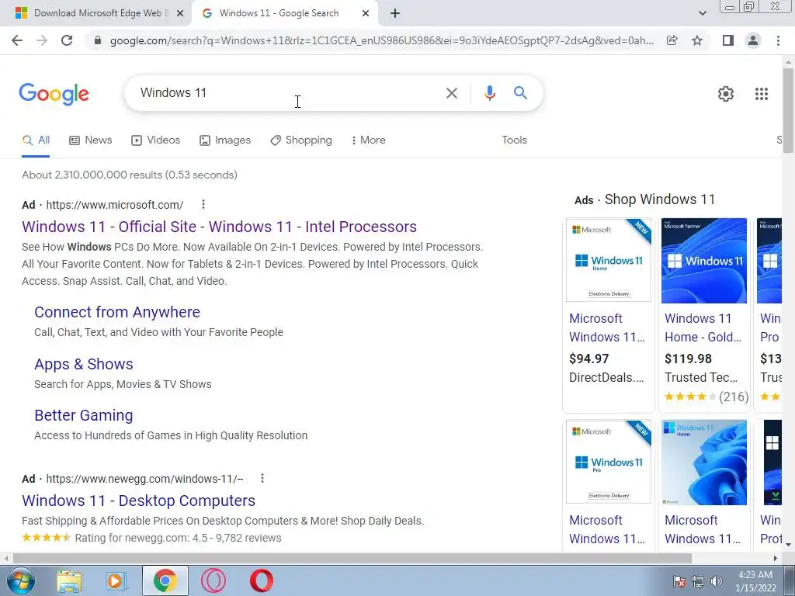Select the All results tab
795x596 pixels.
(36, 140)
